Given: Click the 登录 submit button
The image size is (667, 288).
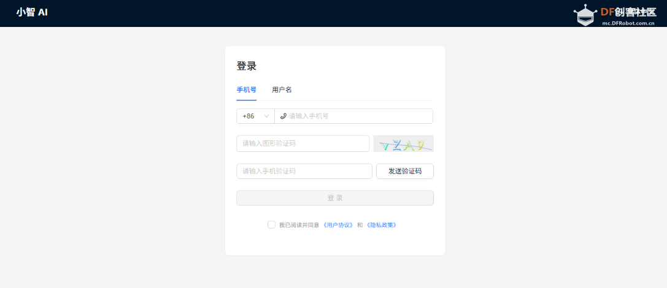Looking at the screenshot, I should pyautogui.click(x=335, y=198).
